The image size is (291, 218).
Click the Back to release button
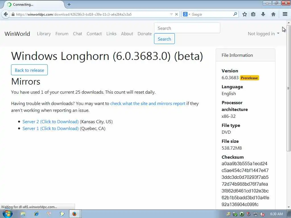(29, 70)
